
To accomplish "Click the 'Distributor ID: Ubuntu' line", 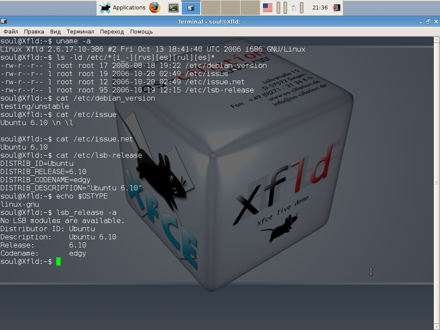I will (x=48, y=229).
